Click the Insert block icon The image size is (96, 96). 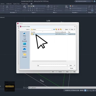pos(48,7)
